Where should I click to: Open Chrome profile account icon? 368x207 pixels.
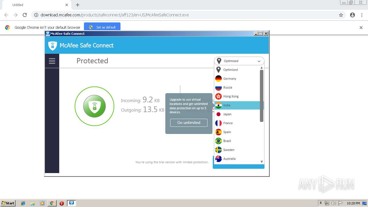352,15
